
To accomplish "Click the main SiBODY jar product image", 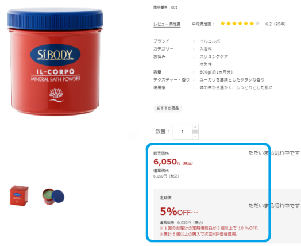I will point(55,61).
